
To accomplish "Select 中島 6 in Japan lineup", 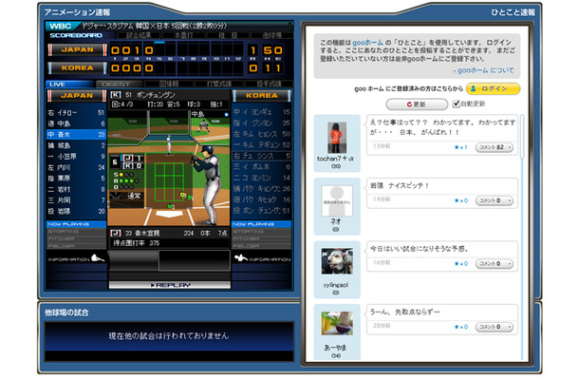I will tap(77, 123).
